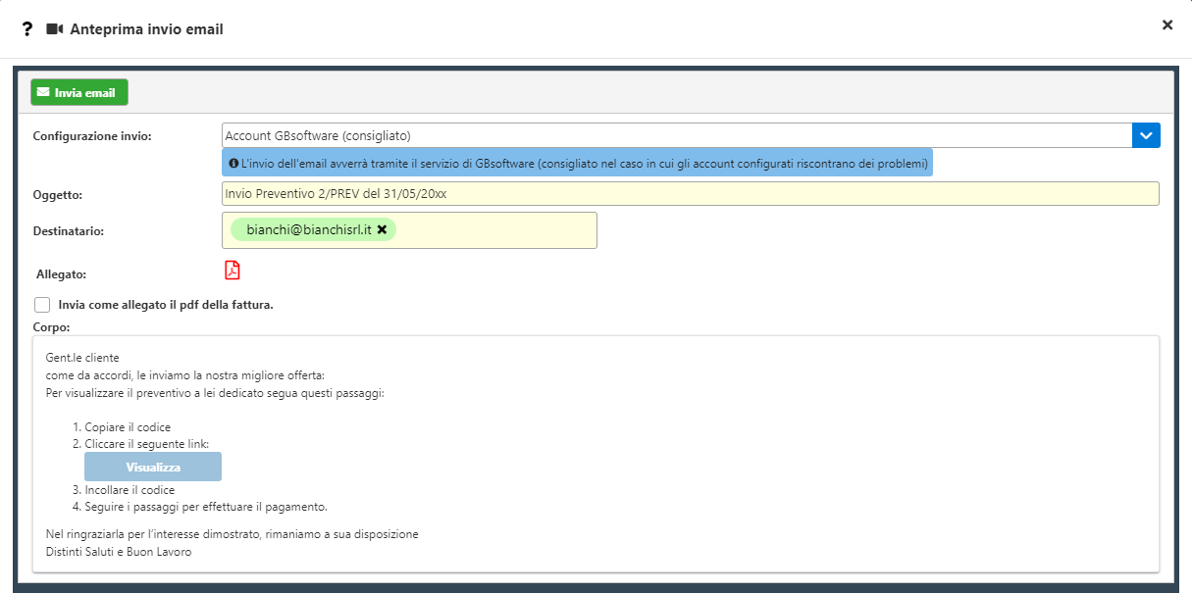Click 'Seguire i passaggi per effettuare il pagamento' text

206,507
